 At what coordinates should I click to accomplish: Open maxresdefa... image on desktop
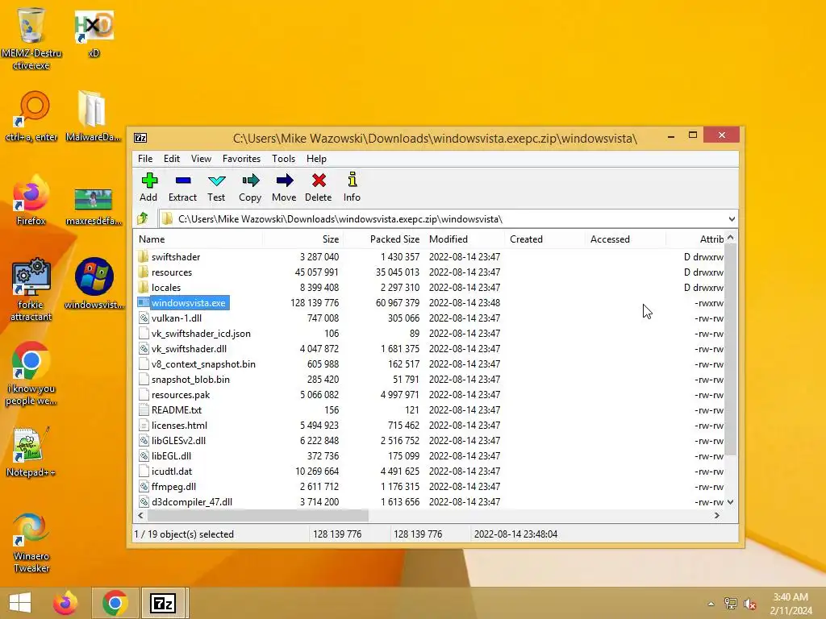click(94, 207)
